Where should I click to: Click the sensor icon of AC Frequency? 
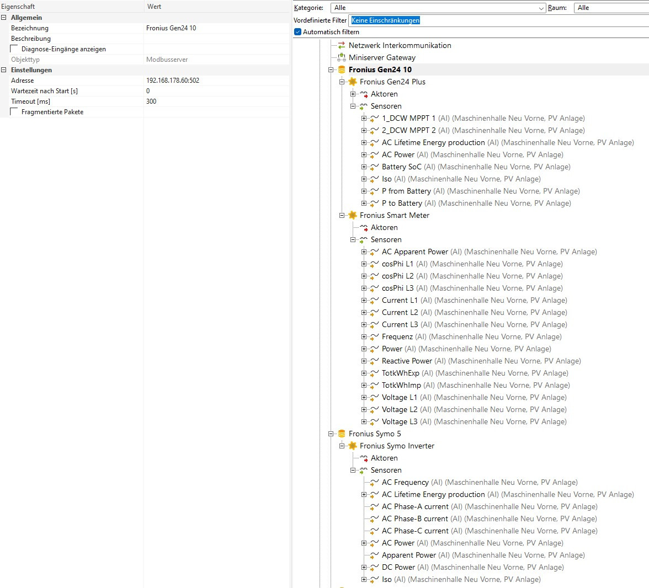pyautogui.click(x=374, y=483)
